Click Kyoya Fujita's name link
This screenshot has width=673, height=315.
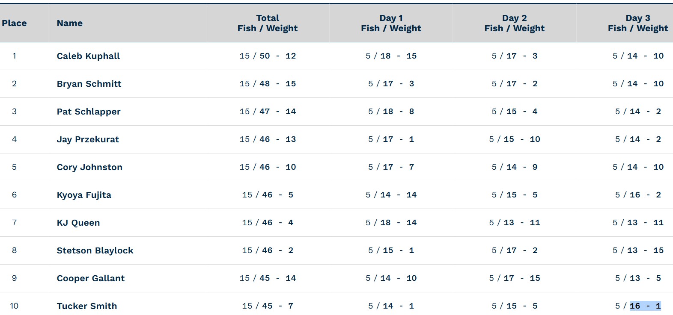pos(84,195)
